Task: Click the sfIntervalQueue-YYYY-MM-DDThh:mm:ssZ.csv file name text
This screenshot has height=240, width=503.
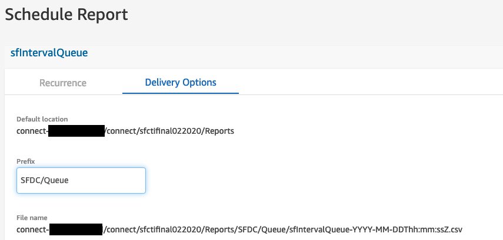Action: pyautogui.click(x=376, y=229)
